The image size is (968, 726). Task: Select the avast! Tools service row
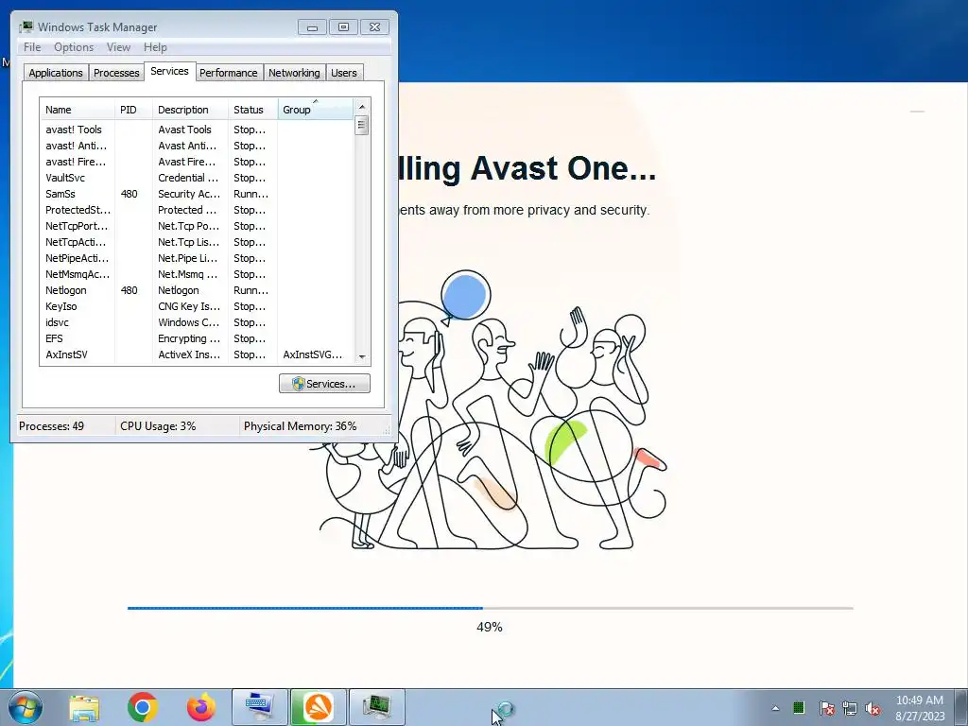pyautogui.click(x=197, y=130)
